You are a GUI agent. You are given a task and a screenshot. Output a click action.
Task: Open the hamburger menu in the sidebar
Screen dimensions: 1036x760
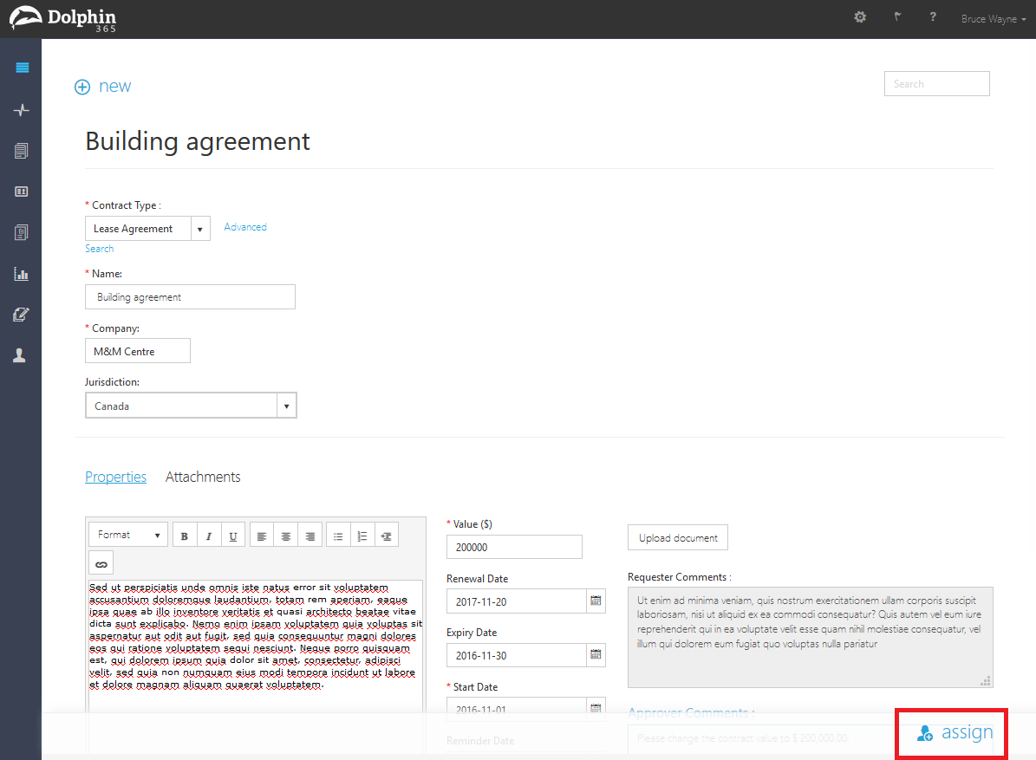(x=22, y=68)
